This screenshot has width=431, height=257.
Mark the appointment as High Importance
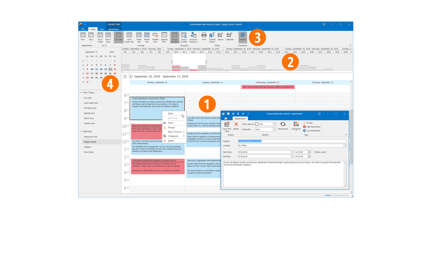[312, 127]
